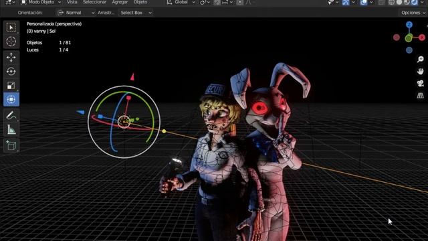Select the Add Cube tool
This screenshot has height=241, width=428.
pyautogui.click(x=11, y=145)
